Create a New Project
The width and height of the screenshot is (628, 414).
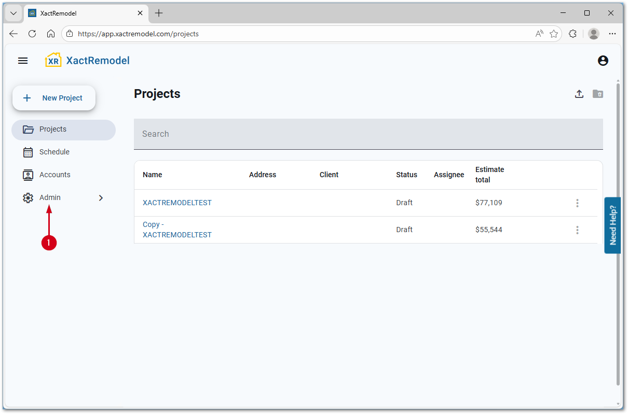54,98
